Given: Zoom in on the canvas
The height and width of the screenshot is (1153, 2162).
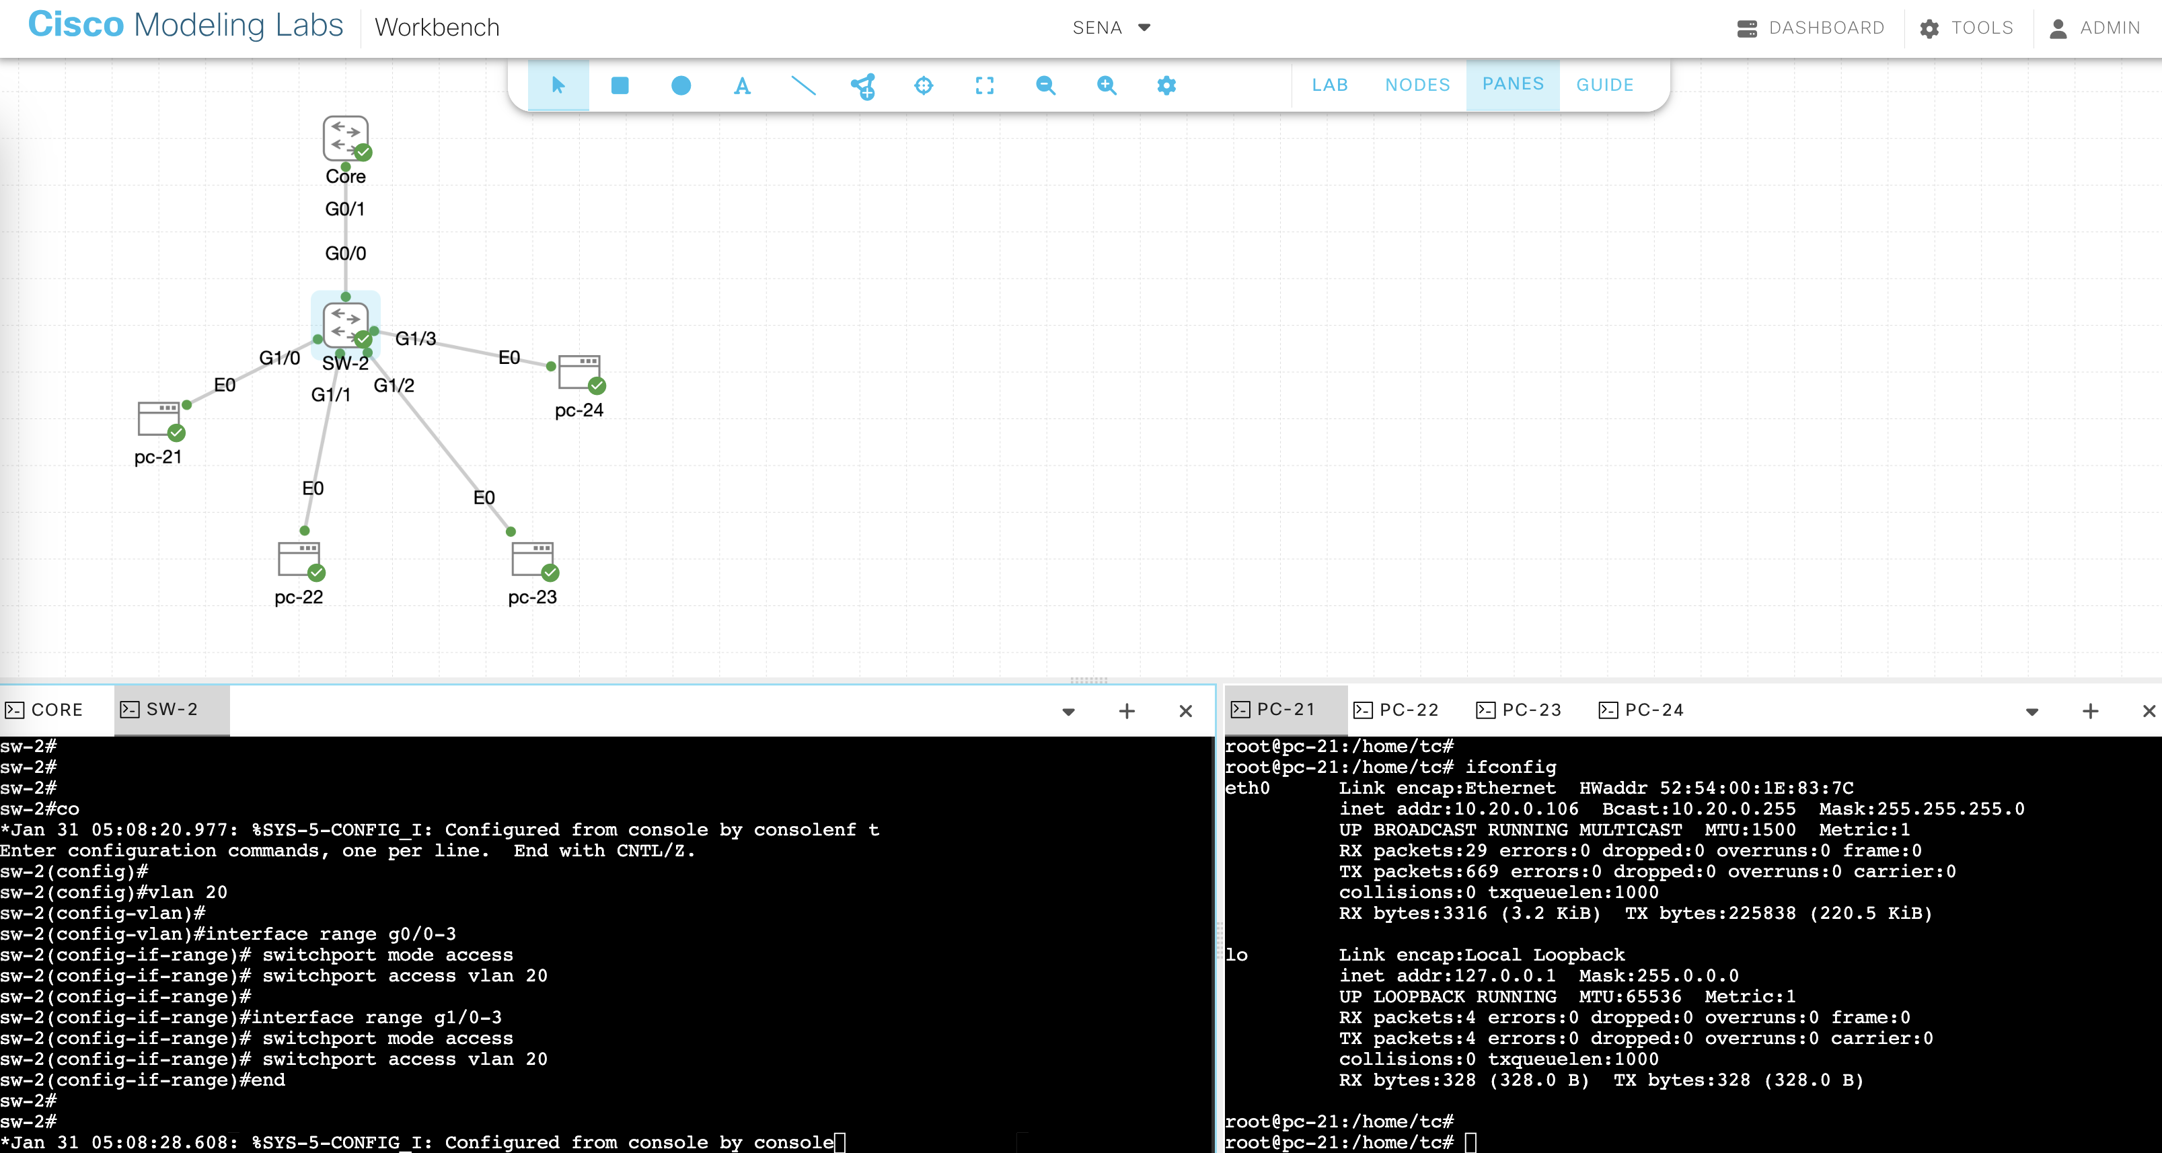Looking at the screenshot, I should pyautogui.click(x=1106, y=85).
